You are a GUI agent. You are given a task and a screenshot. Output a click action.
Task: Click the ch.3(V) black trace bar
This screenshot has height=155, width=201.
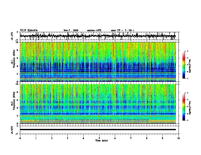pos(98,130)
